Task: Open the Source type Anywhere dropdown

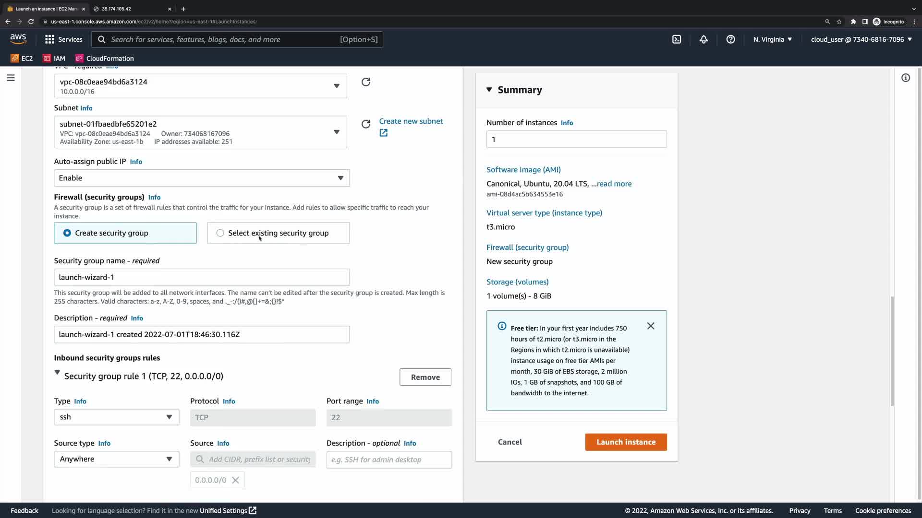Action: pos(116,459)
